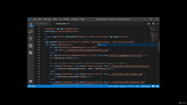Open the Explorer view in activity bar

(x=31, y=25)
